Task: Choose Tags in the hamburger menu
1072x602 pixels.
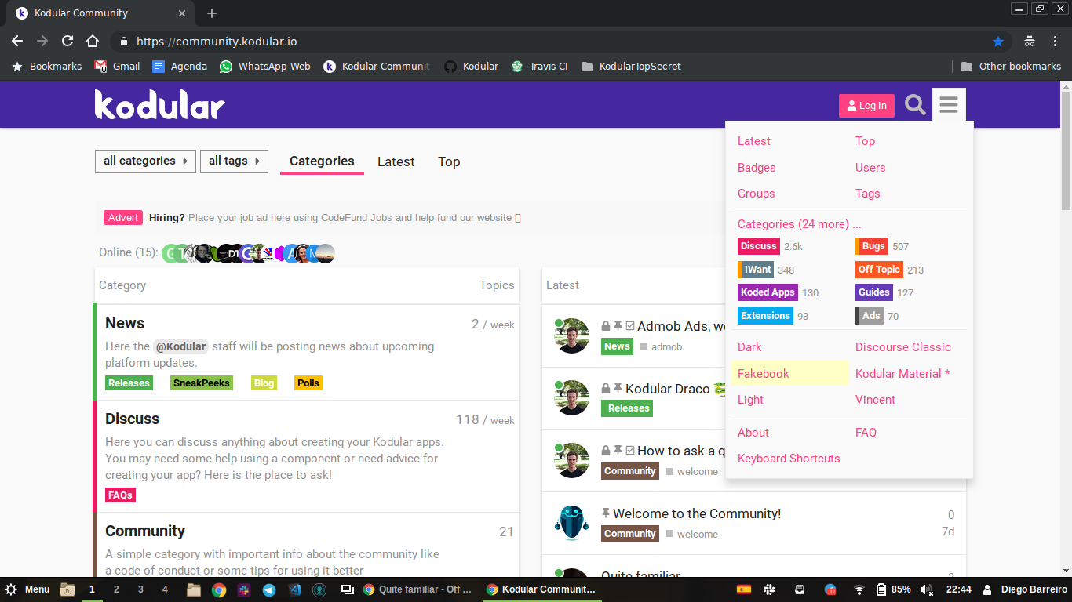Action: (x=868, y=194)
